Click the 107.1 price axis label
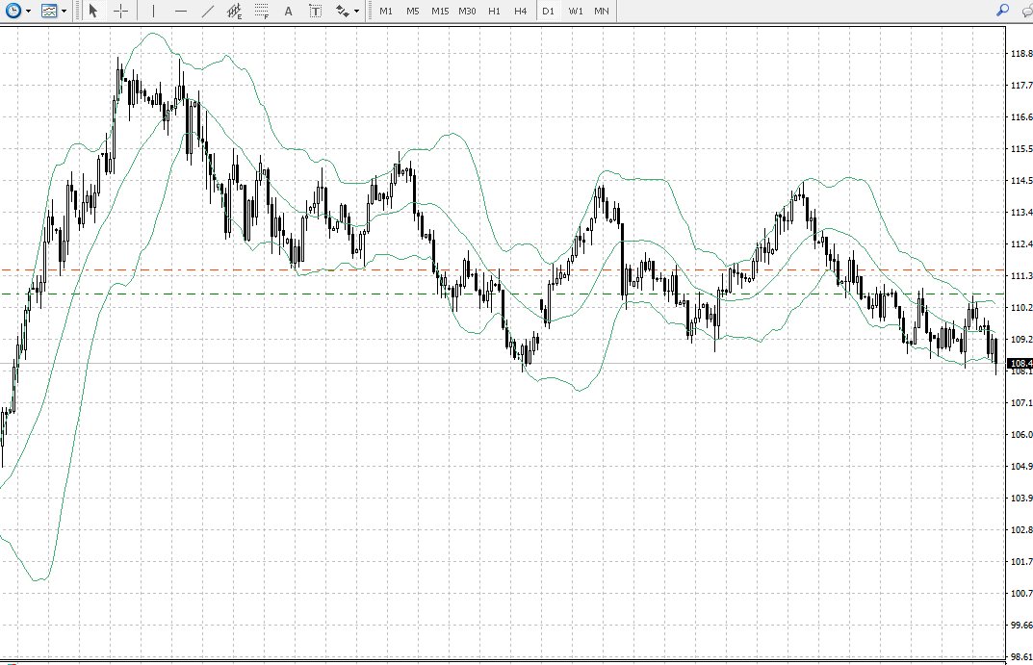The width and height of the screenshot is (1033, 665). click(x=1021, y=402)
